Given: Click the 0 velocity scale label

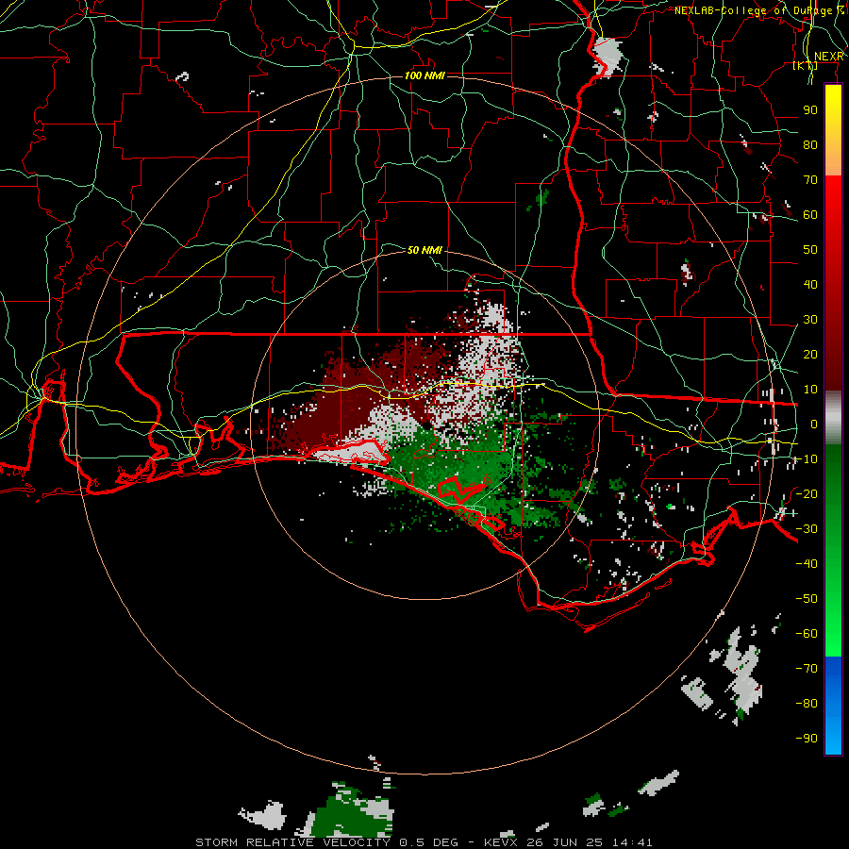Looking at the screenshot, I should click(x=814, y=424).
